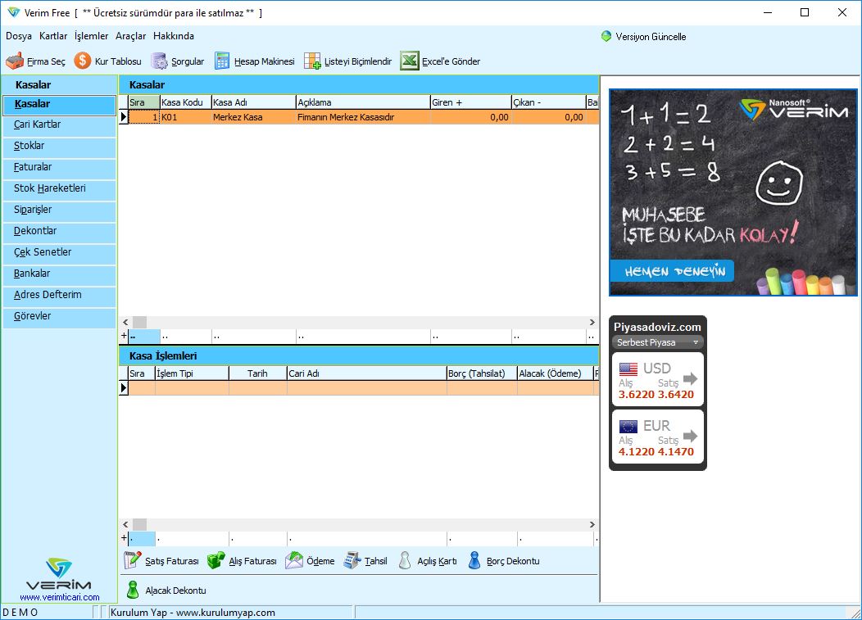Click the Versiyon Güncelle globe icon
Viewport: 862px width, 620px height.
pyautogui.click(x=606, y=36)
